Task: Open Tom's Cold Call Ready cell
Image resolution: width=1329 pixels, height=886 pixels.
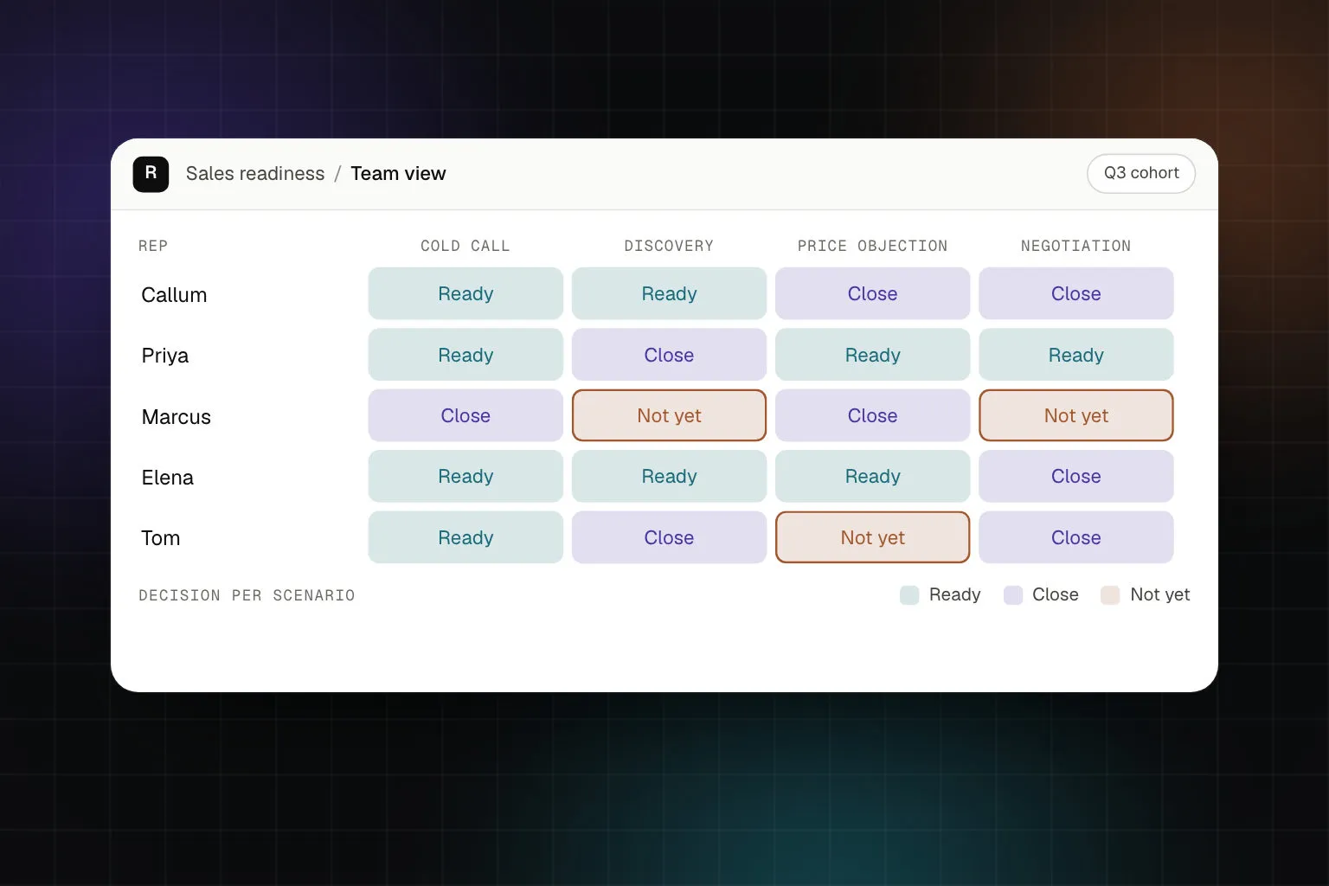Action: (x=465, y=537)
